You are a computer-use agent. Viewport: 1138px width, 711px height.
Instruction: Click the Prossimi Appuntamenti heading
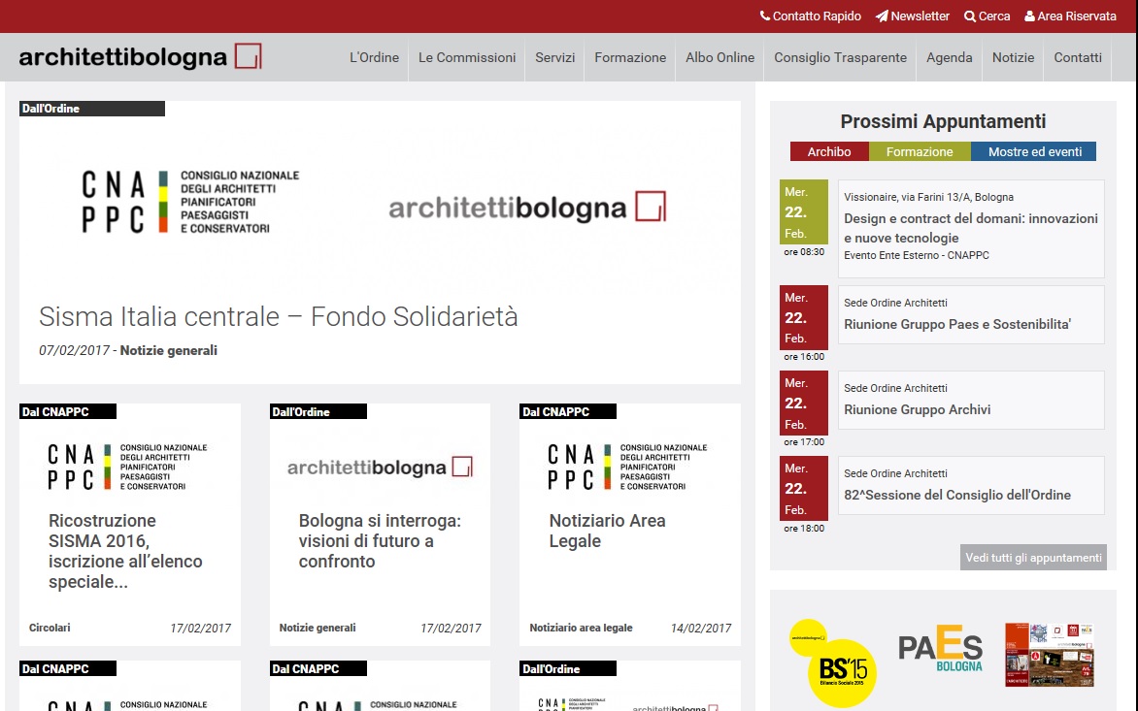point(943,121)
